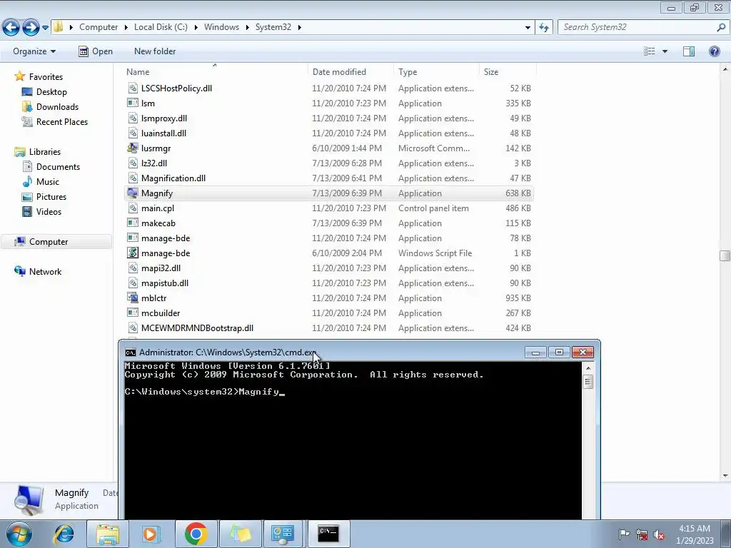Open Internet Explorer from taskbar

(x=64, y=534)
